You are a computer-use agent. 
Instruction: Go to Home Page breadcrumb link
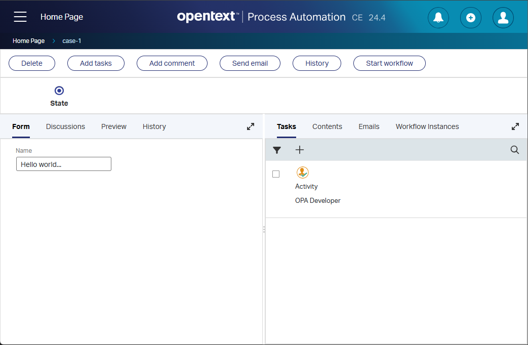[28, 41]
